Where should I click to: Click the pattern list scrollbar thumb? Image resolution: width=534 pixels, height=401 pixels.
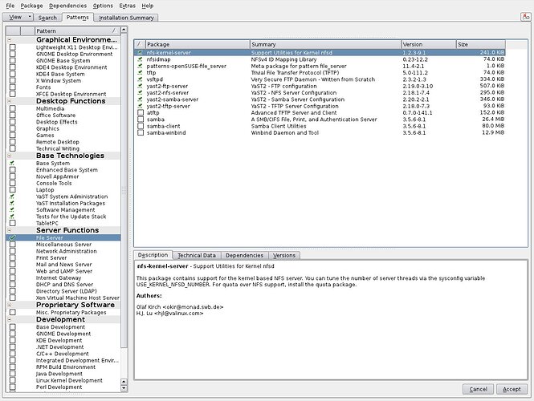[124, 190]
